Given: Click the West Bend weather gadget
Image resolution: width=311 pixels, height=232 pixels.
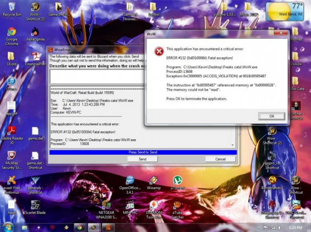Looking at the screenshot, I should pyautogui.click(x=285, y=11).
